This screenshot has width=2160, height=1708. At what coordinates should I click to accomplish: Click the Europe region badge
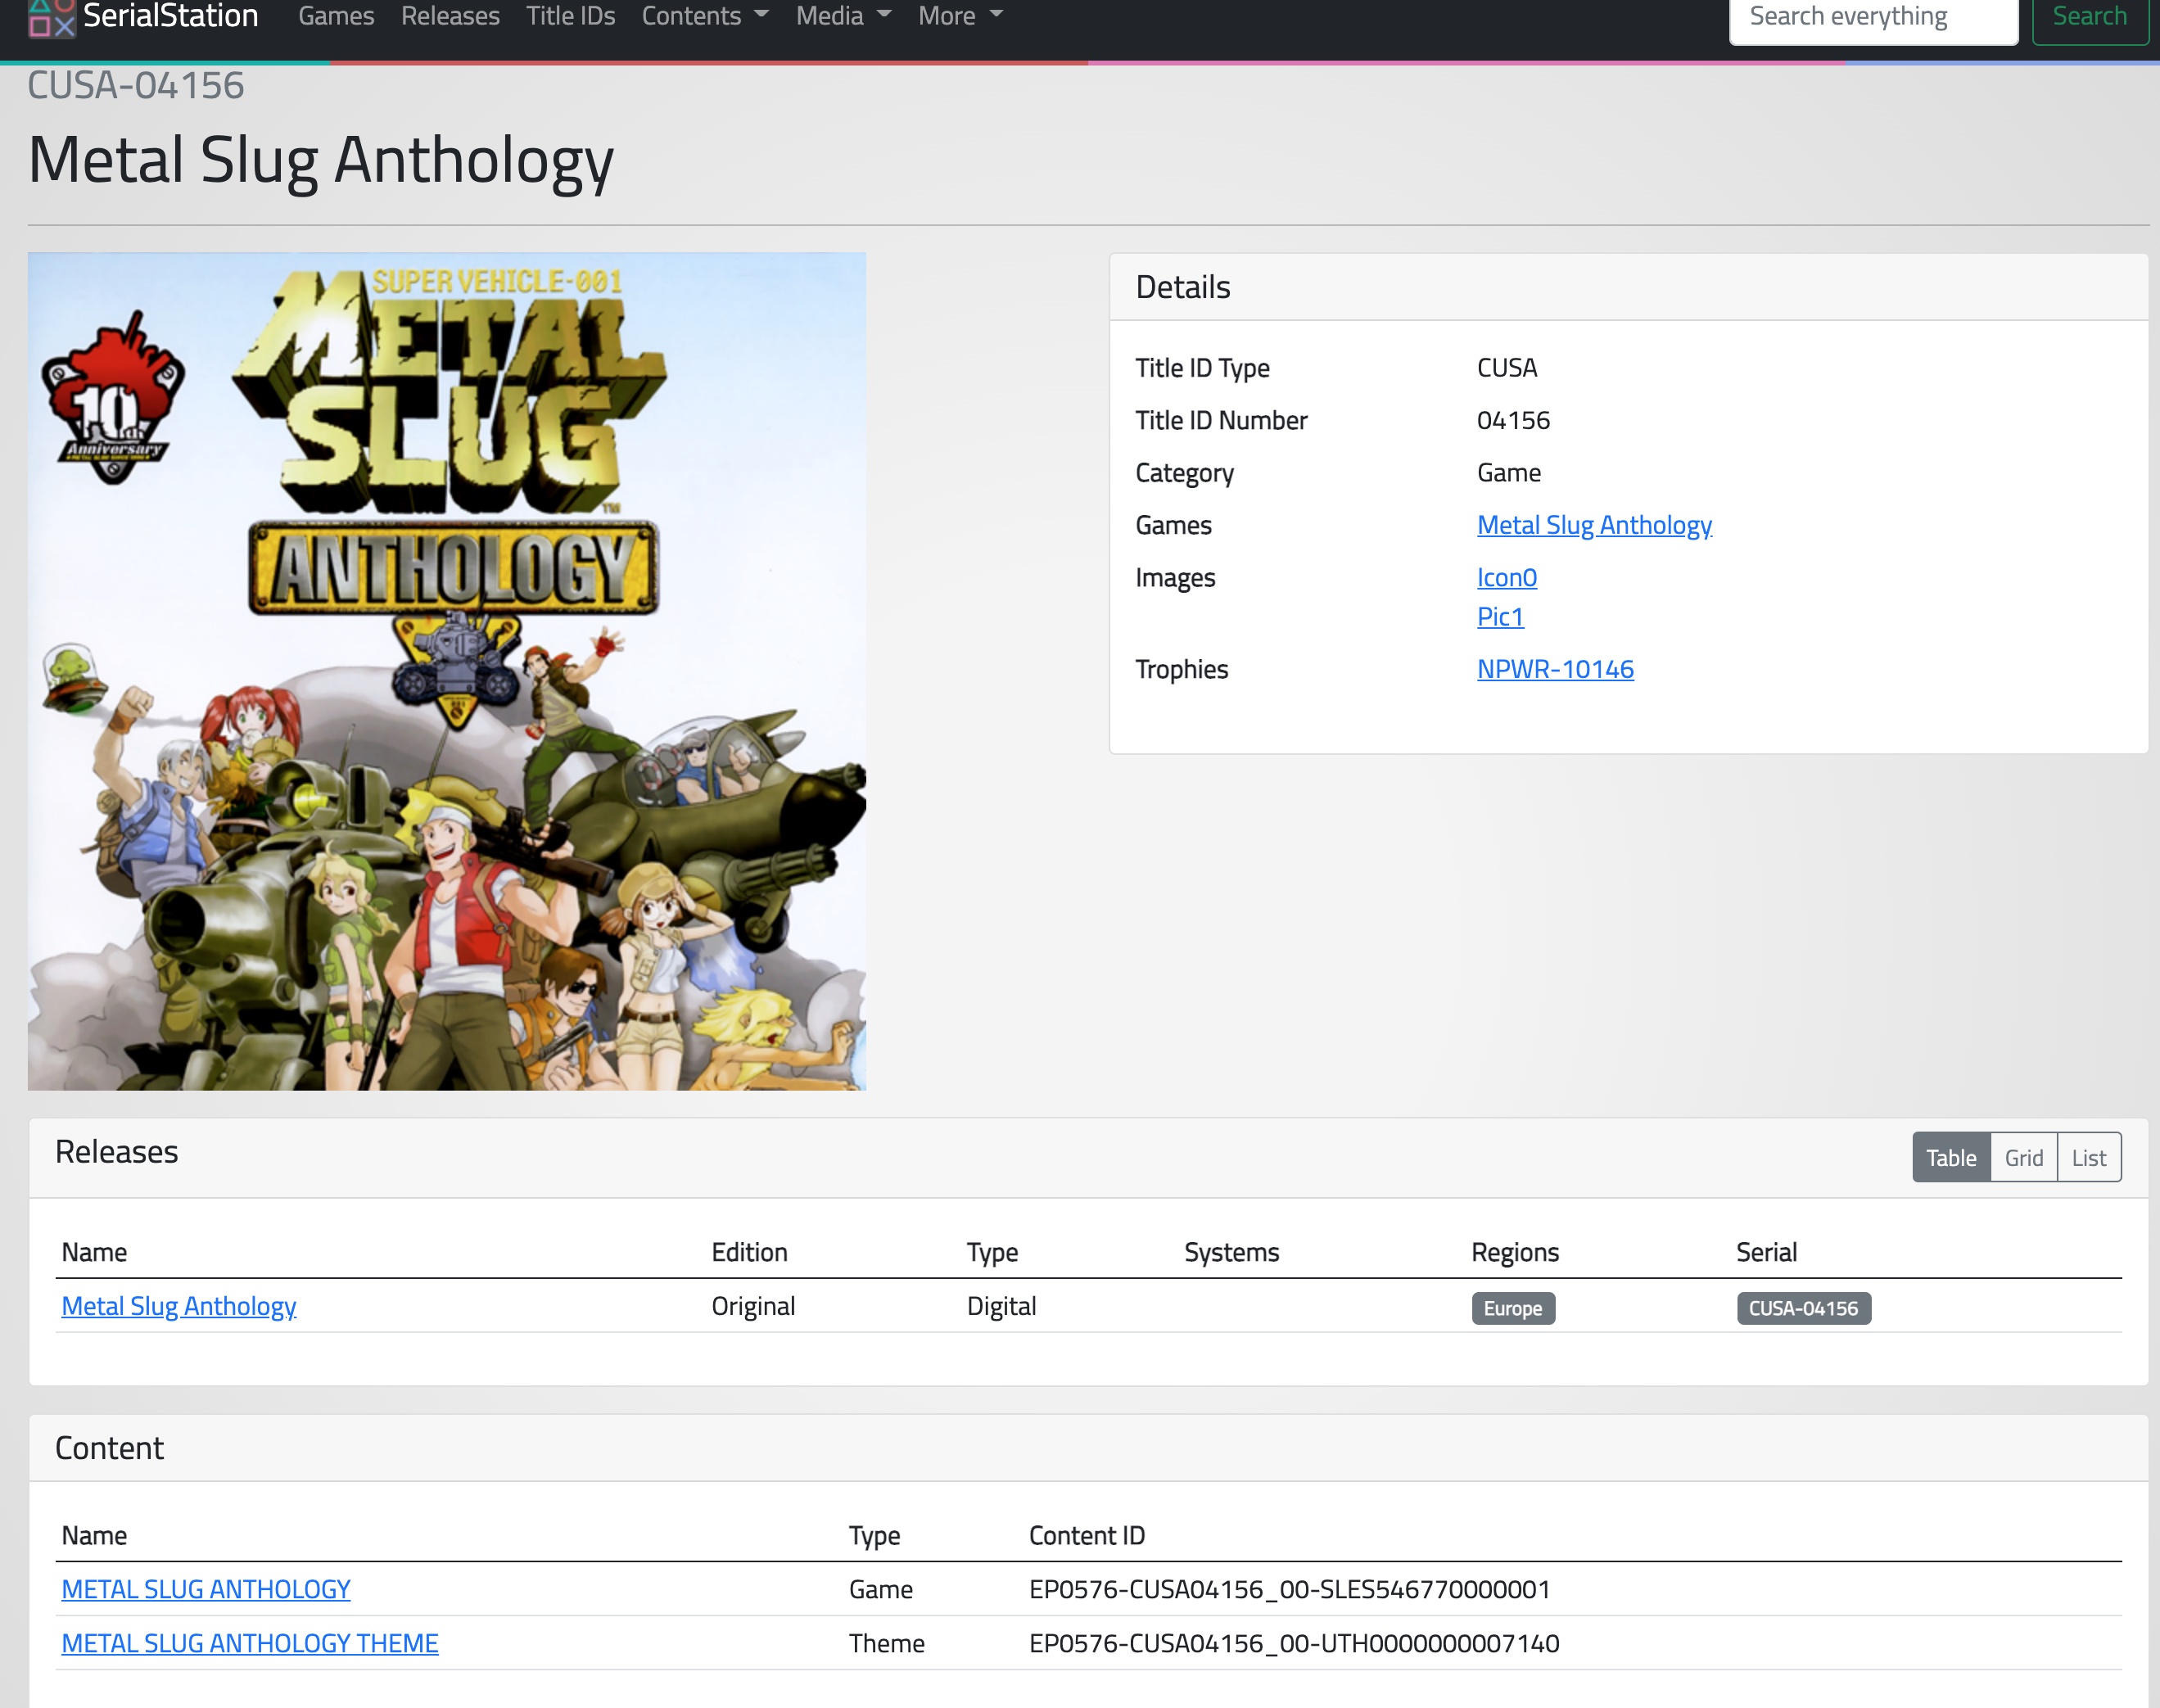tap(1512, 1308)
